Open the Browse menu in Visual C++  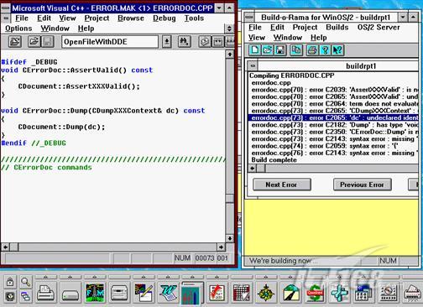131,18
